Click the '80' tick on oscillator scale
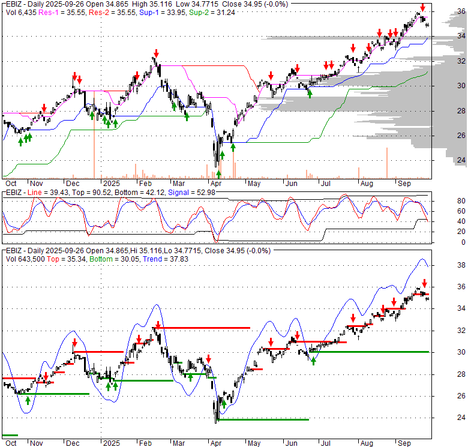468x447 pixels. tap(461, 201)
